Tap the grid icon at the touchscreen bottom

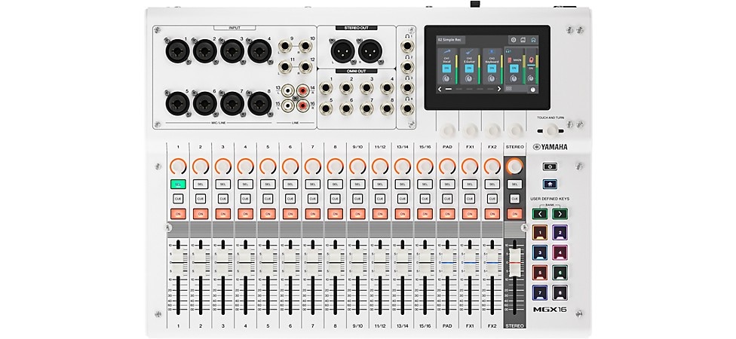(x=509, y=89)
